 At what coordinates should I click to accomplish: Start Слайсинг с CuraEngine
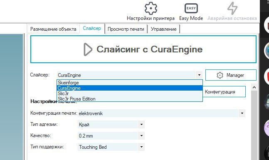click(x=143, y=49)
